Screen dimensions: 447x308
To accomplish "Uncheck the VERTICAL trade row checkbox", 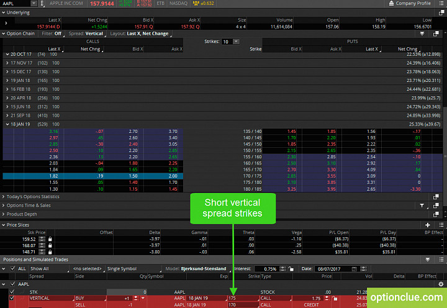I will (11, 298).
